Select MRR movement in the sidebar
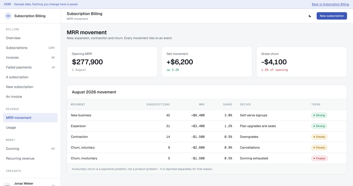353x186 pixels. pos(30,118)
